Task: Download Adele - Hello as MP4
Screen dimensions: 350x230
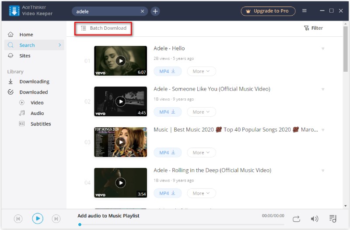Action: 167,71
